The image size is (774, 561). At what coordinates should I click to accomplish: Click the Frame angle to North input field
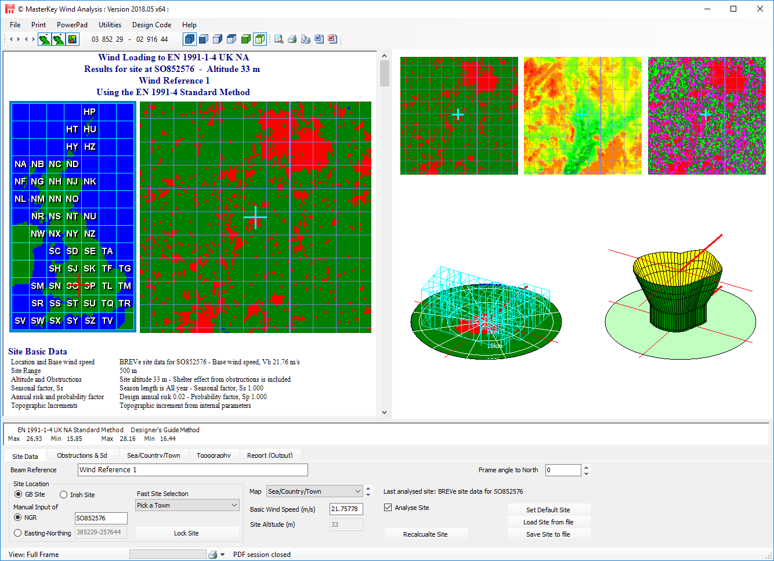pos(563,470)
